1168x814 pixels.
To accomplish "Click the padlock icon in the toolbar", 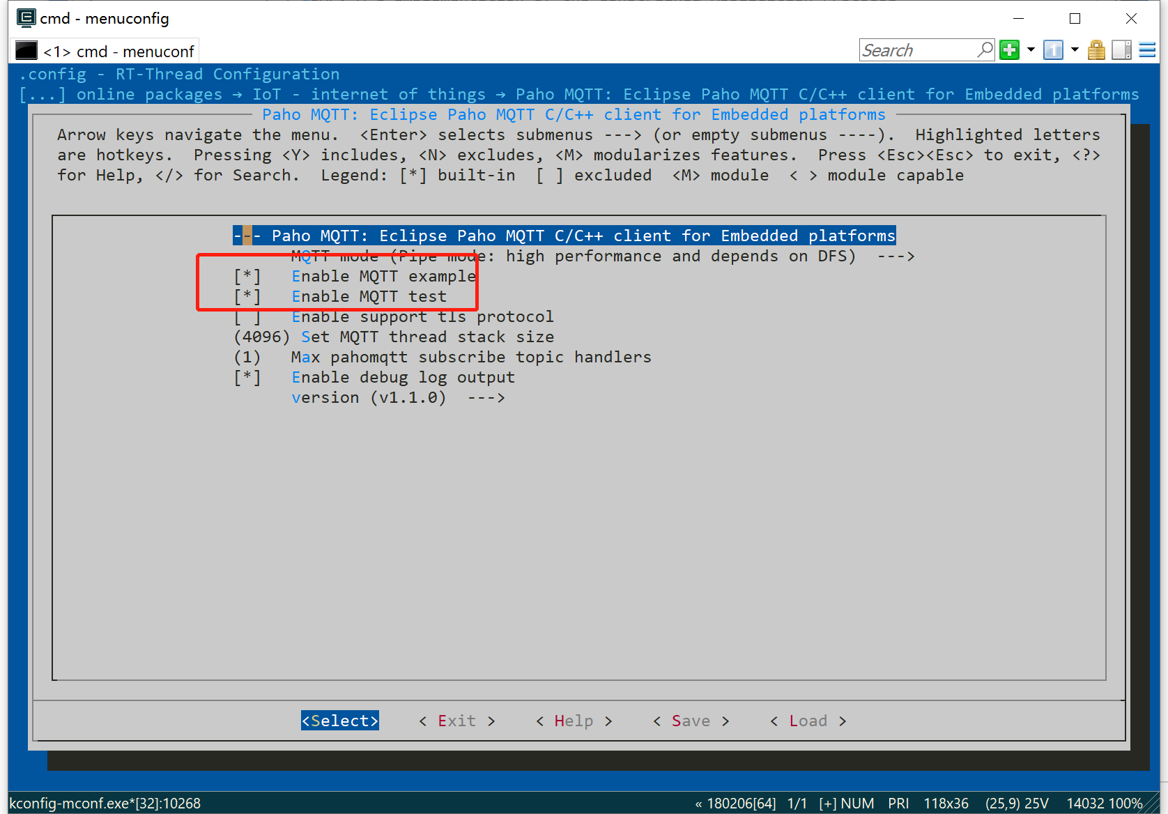I will [x=1096, y=50].
